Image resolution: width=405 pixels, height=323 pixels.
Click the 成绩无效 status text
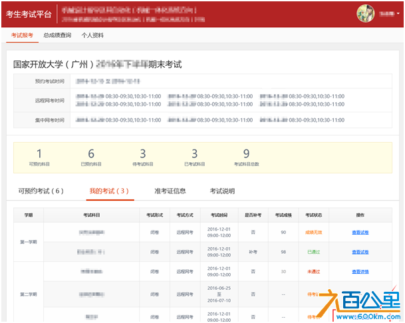[x=314, y=233]
